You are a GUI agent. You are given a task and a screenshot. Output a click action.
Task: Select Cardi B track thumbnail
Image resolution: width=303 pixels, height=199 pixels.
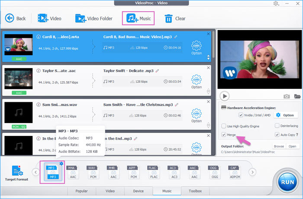pyautogui.click(x=19, y=45)
